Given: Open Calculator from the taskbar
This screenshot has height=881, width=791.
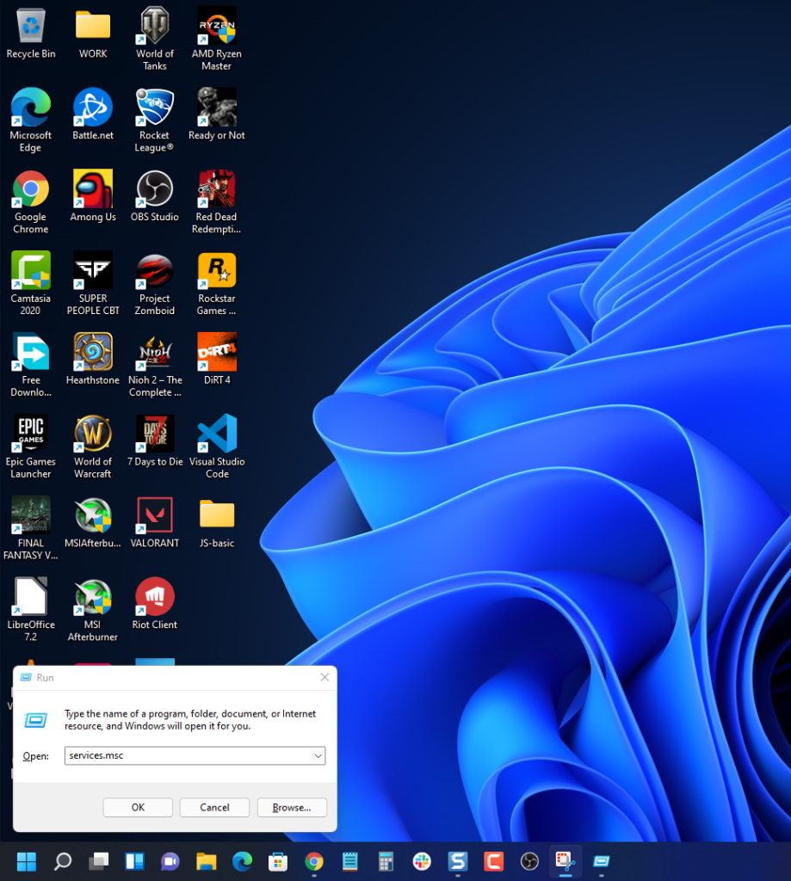Looking at the screenshot, I should pyautogui.click(x=386, y=861).
